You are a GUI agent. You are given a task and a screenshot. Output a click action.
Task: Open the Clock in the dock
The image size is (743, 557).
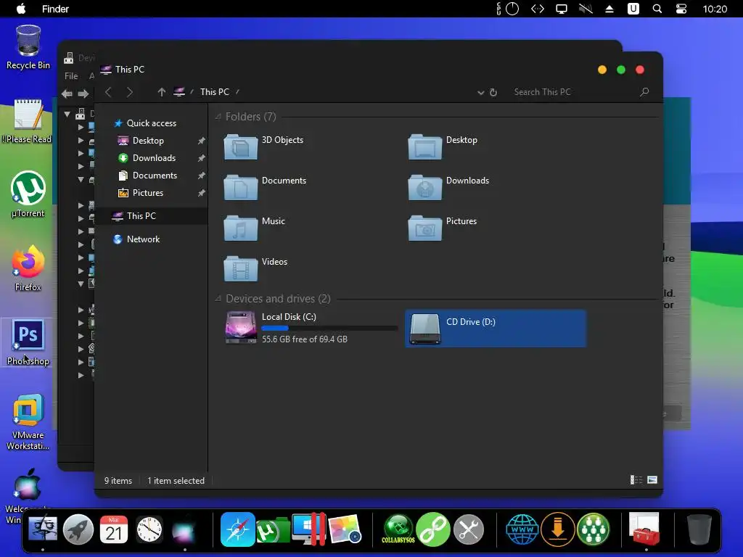coord(149,529)
